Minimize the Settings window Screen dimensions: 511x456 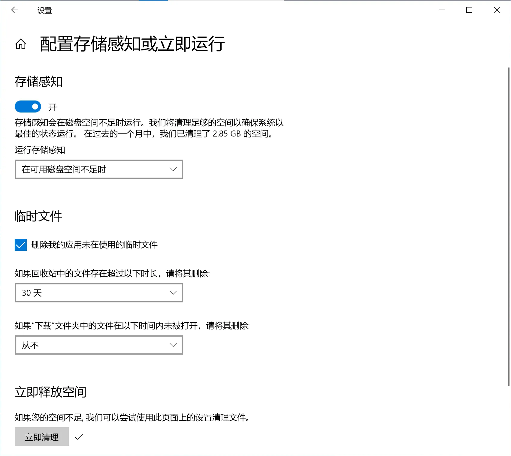[x=442, y=10]
